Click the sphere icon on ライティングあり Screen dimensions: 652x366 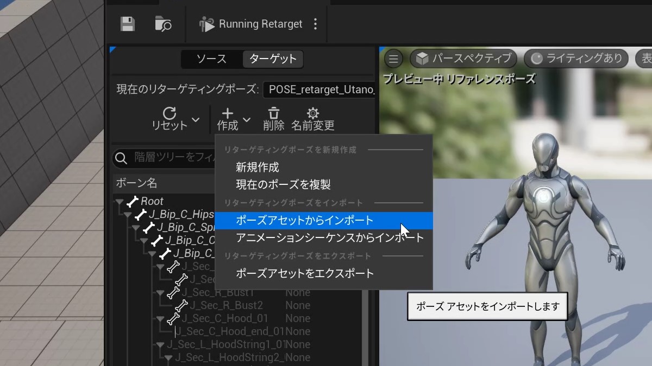(x=537, y=59)
